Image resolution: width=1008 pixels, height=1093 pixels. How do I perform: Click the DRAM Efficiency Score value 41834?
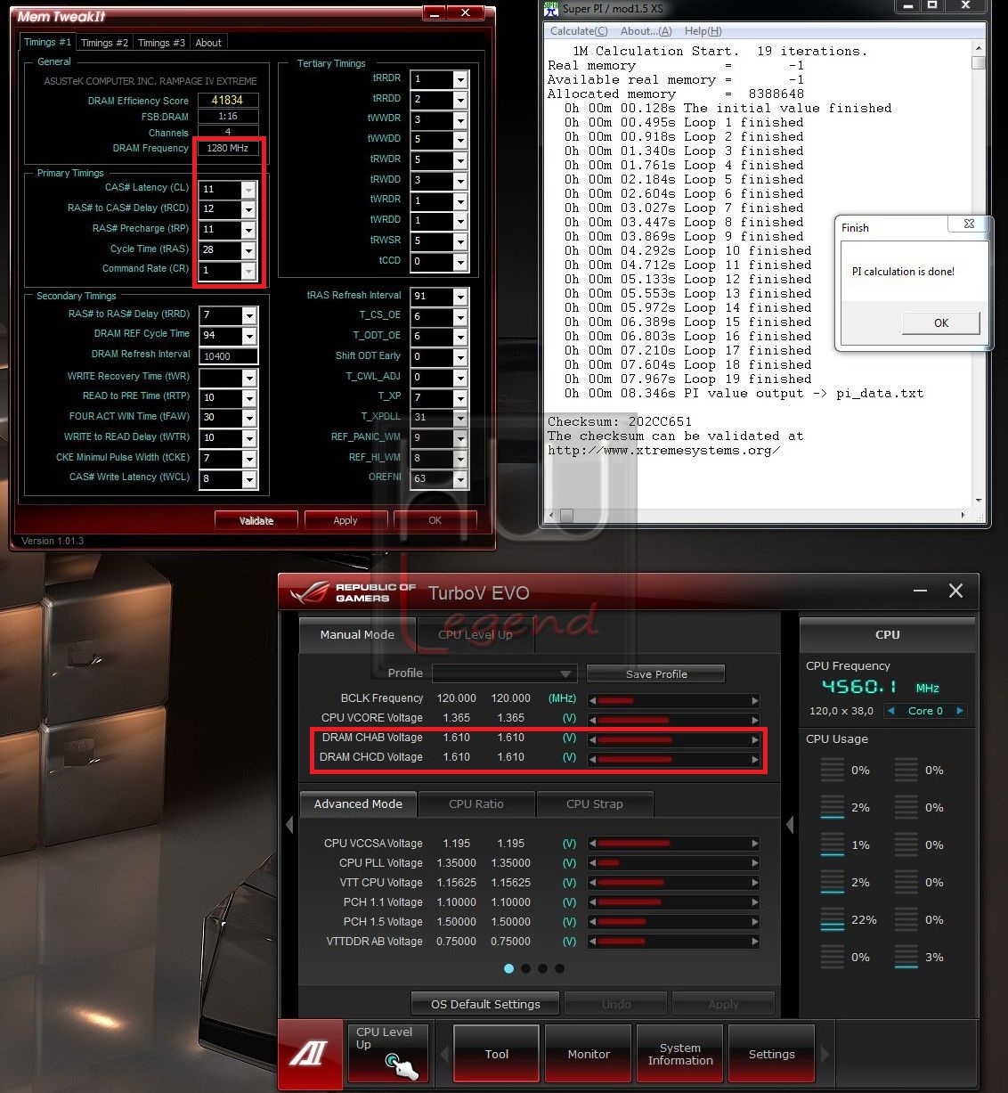(x=227, y=101)
